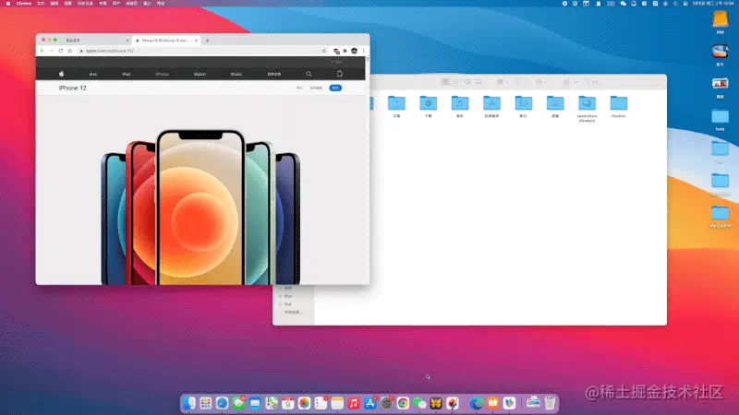Open Launchpad from the Dock
Screen dimensions: 739x415
pyautogui.click(x=205, y=403)
